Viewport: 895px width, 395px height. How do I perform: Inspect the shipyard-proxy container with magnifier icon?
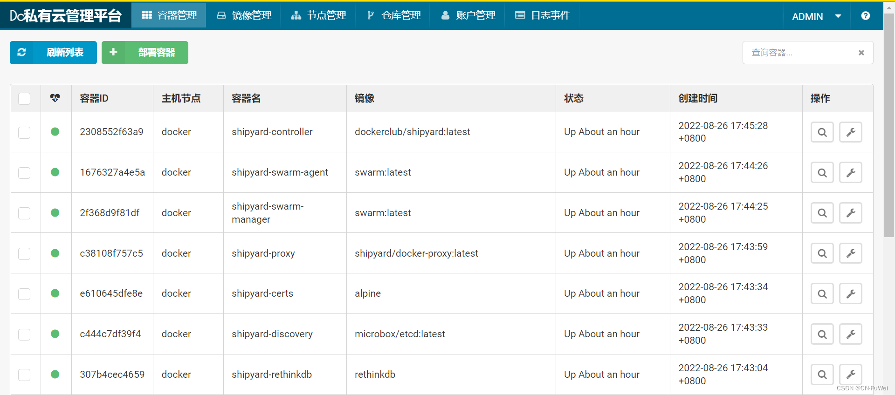tap(822, 253)
